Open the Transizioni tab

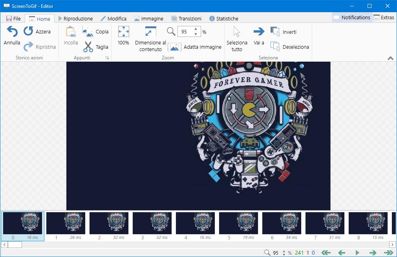pos(187,18)
